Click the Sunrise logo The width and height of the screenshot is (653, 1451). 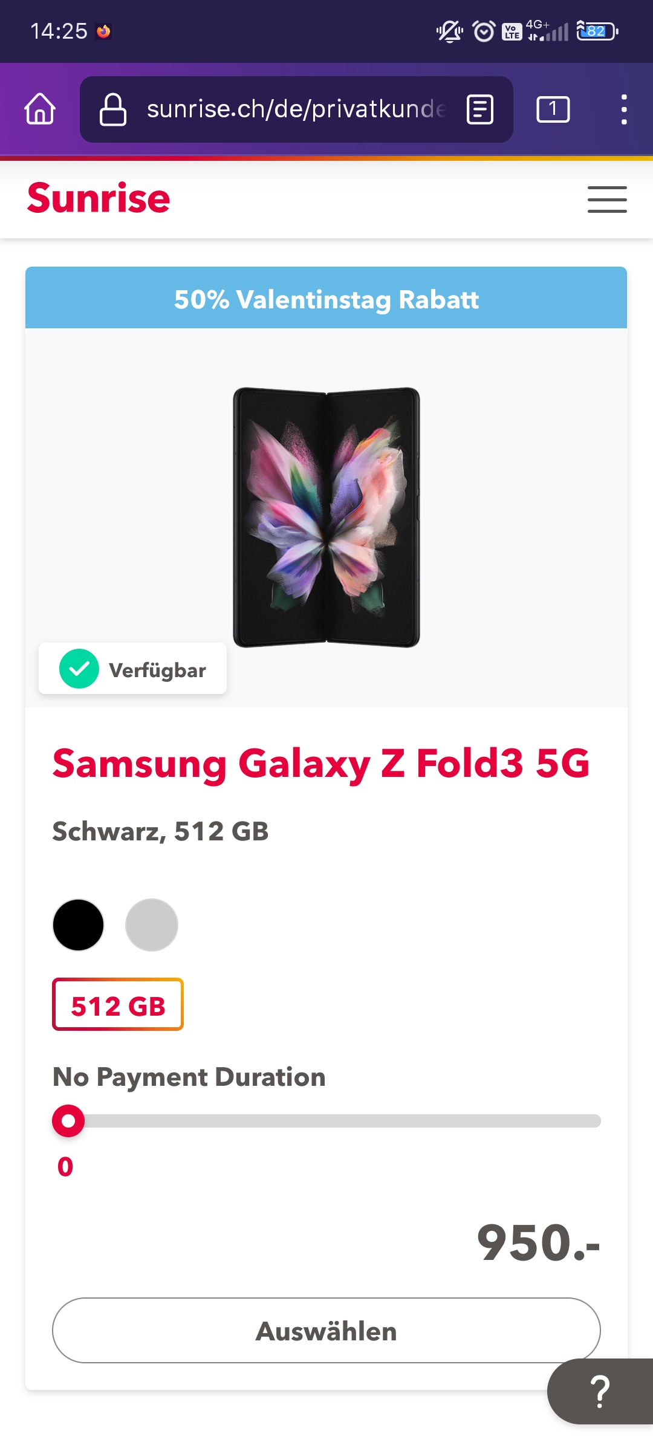click(x=99, y=198)
